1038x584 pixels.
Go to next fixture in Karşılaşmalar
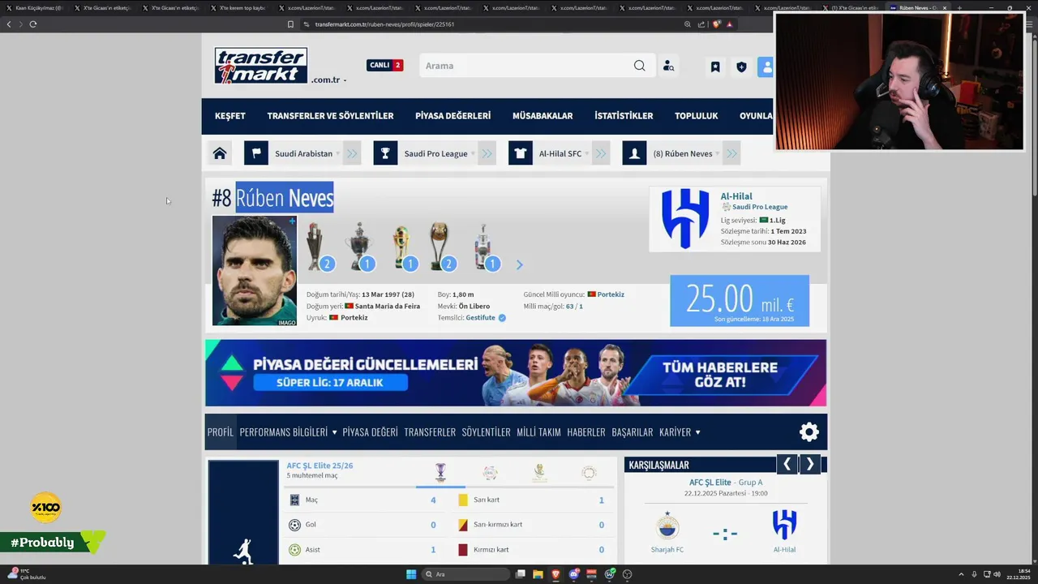809,464
